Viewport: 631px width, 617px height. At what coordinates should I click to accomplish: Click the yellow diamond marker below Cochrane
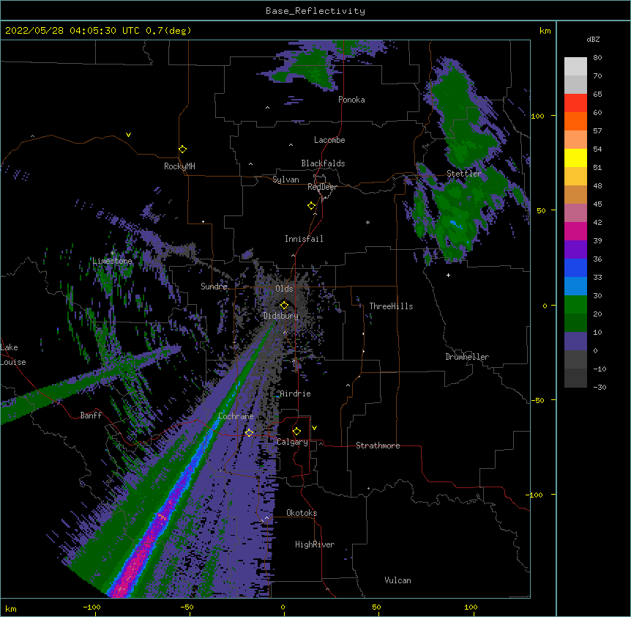click(249, 433)
